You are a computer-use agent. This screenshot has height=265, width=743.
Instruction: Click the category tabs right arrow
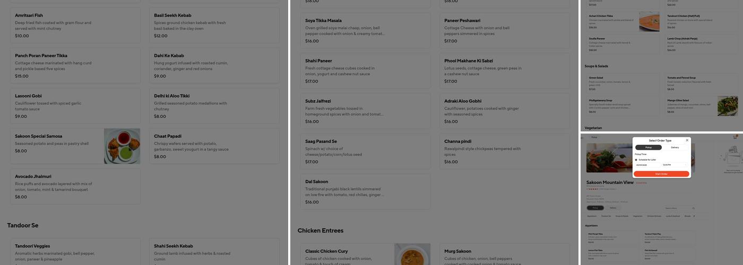pyautogui.click(x=694, y=216)
